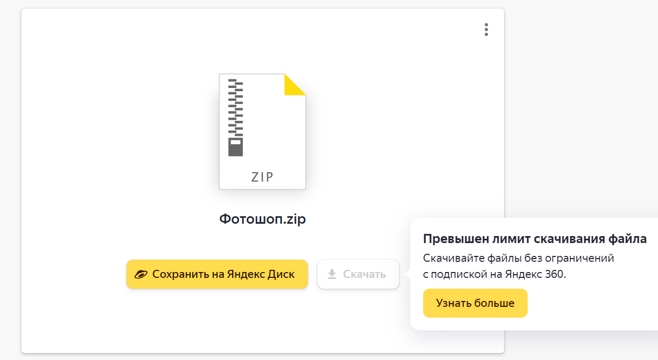
Task: Click the zipper teeth on archive icon
Action: [x=235, y=107]
